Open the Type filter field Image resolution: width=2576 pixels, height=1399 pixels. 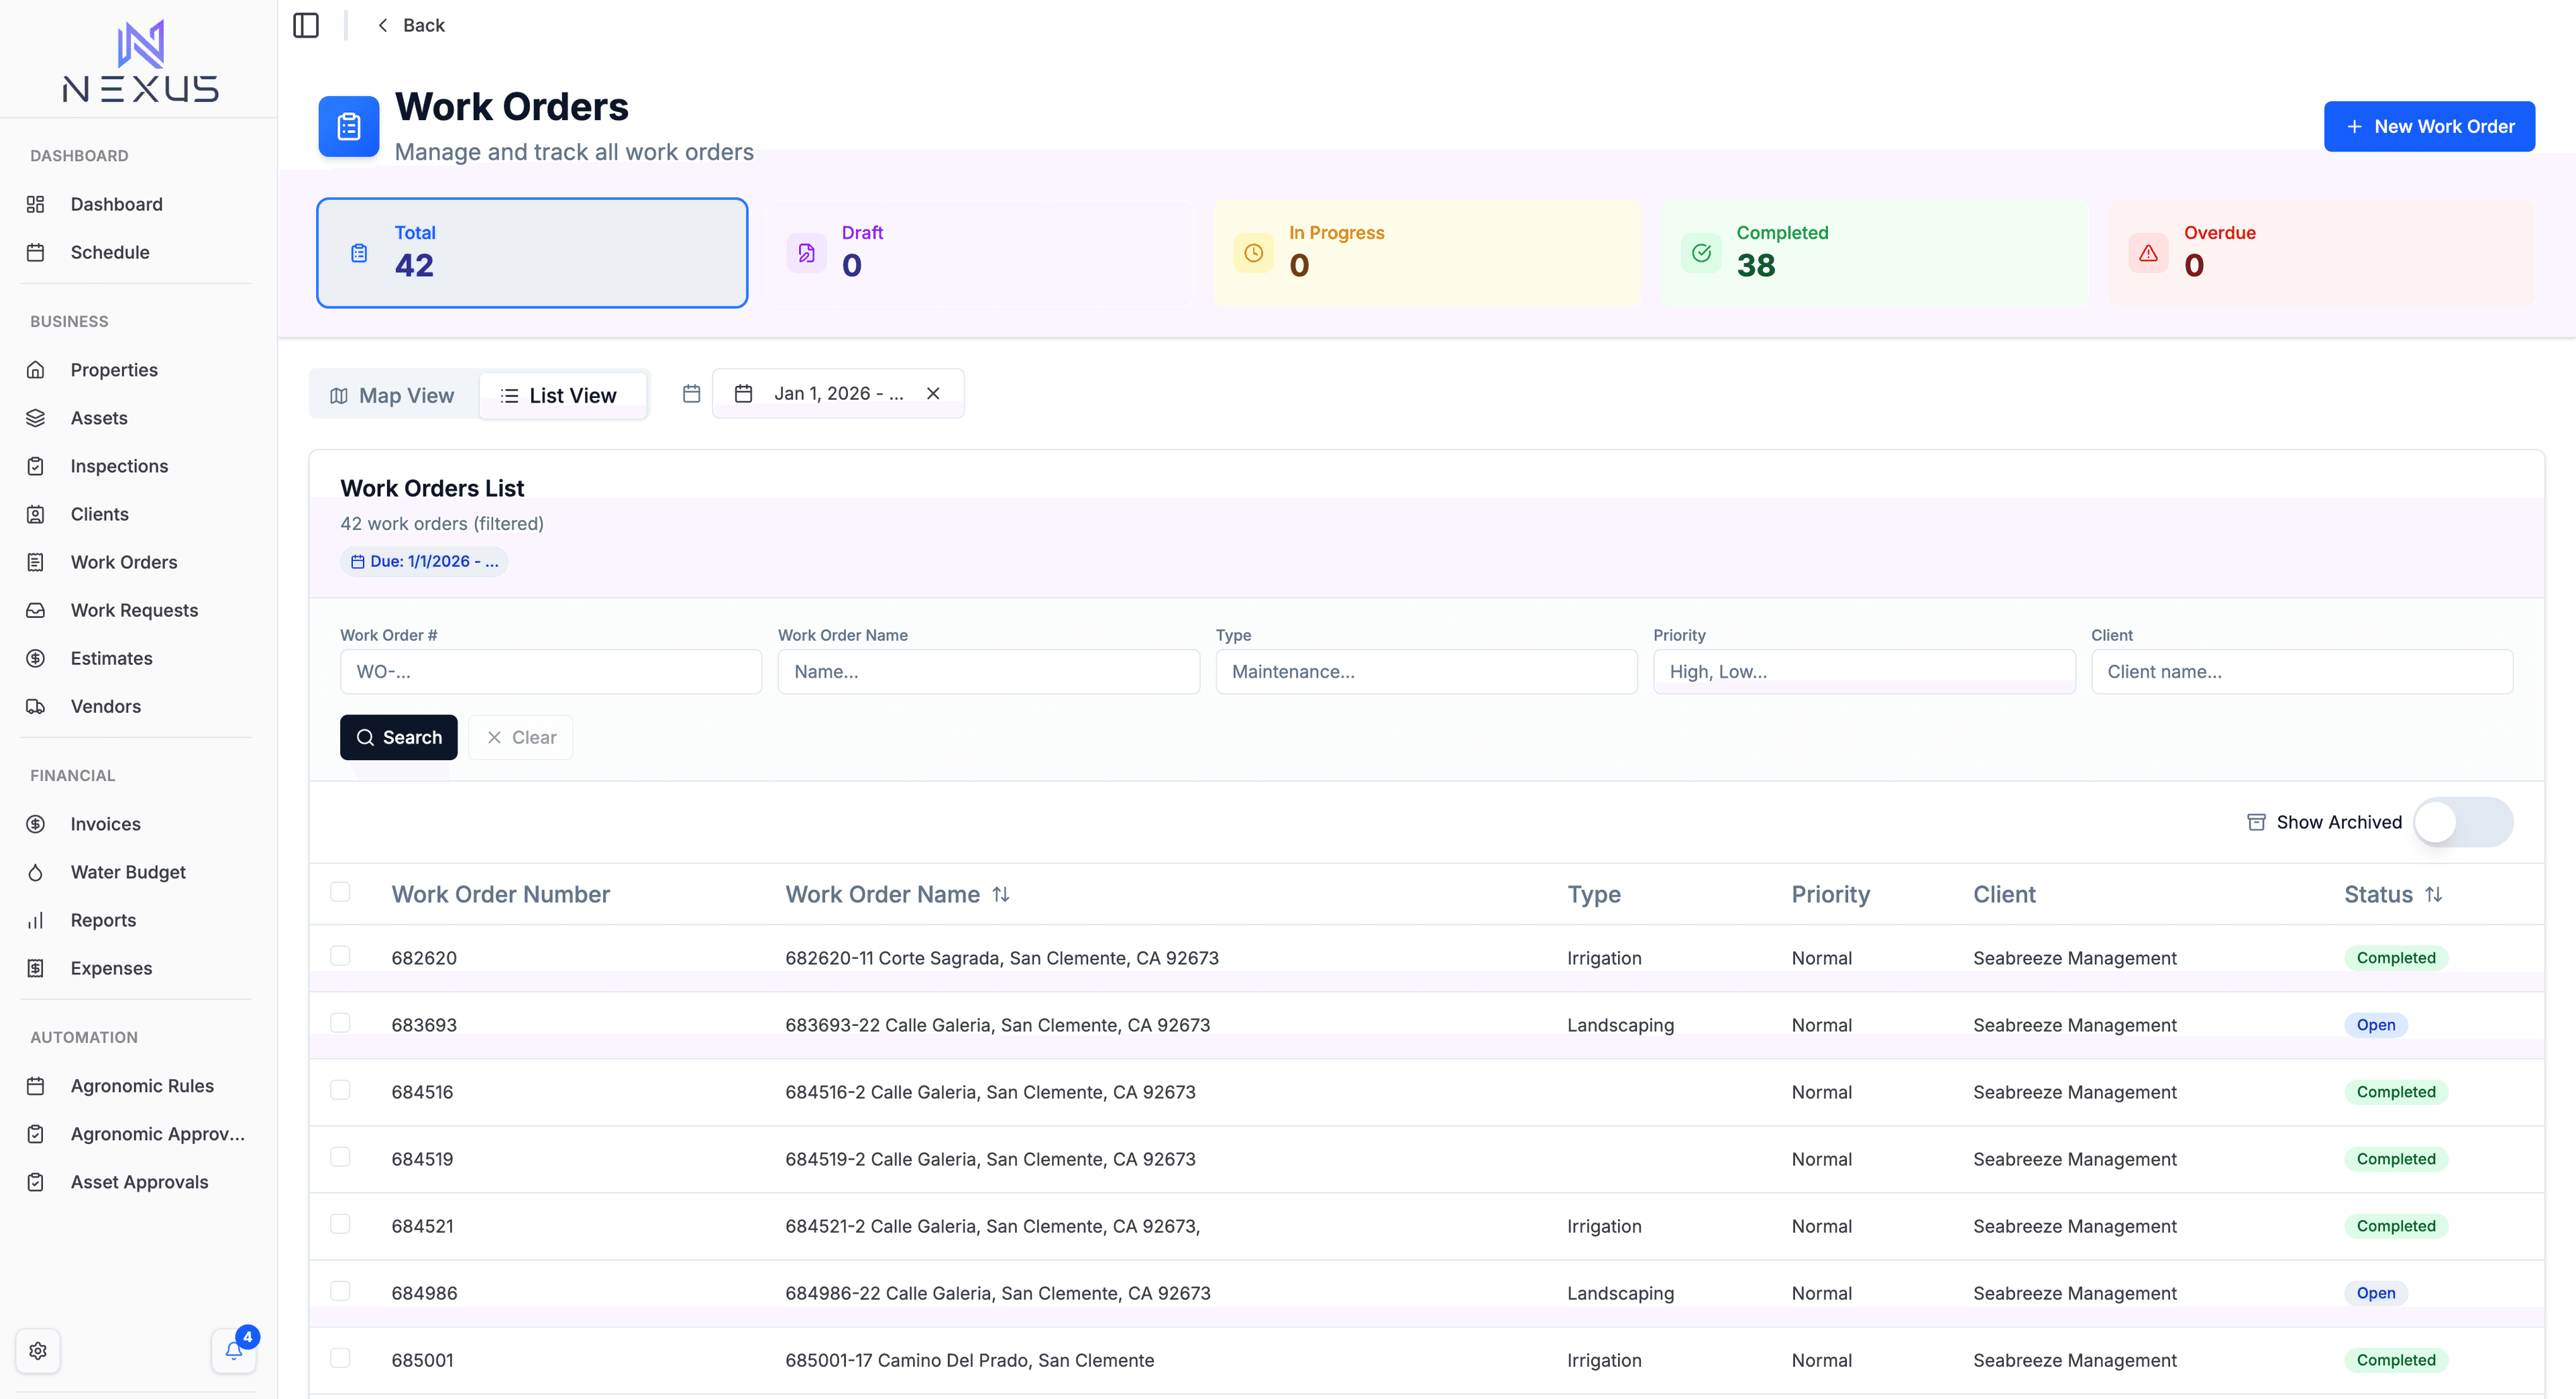tap(1426, 672)
